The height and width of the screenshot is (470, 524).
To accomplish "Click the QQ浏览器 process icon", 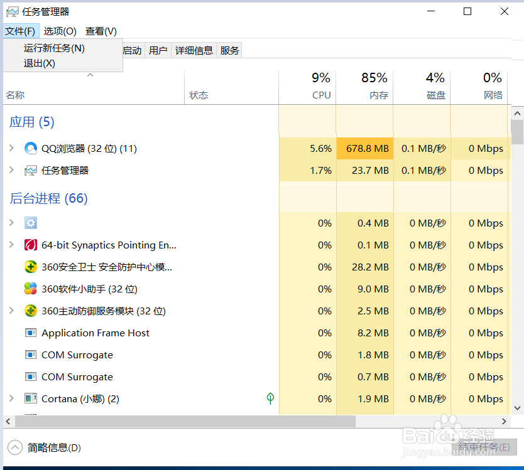I will point(31,148).
